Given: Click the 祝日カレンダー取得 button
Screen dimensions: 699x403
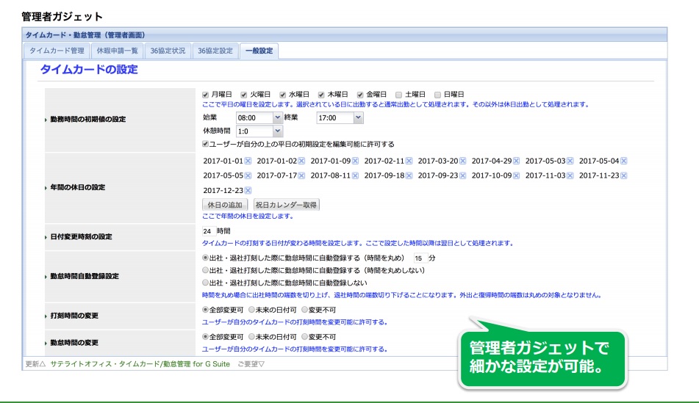Looking at the screenshot, I should point(286,205).
